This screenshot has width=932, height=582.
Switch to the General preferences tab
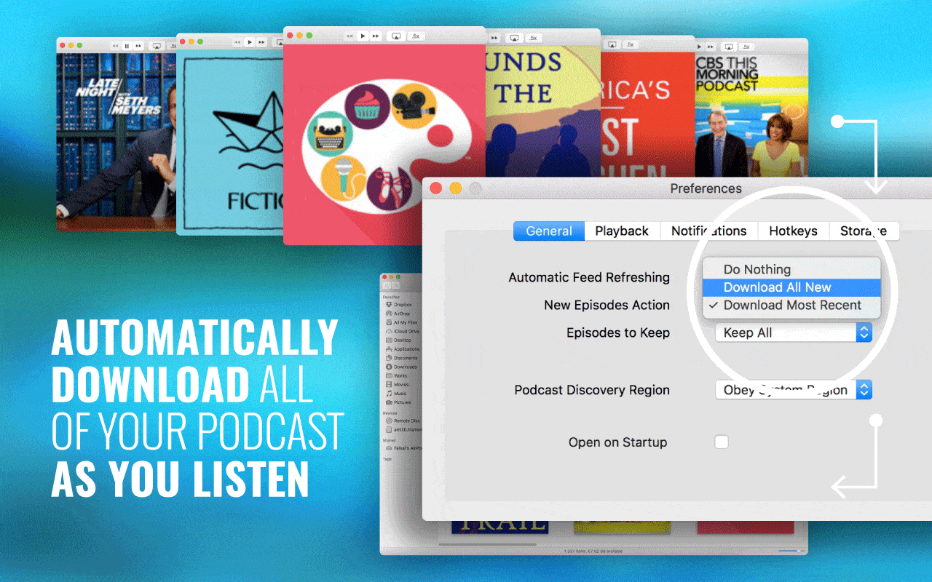pos(549,231)
